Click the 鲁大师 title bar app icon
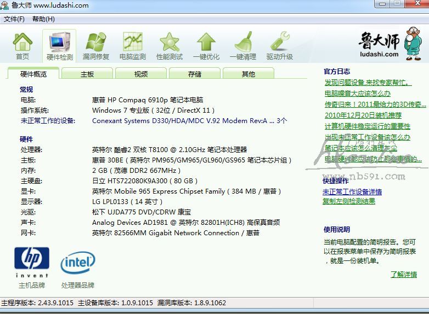429x314 pixels. pyautogui.click(x=4, y=5)
